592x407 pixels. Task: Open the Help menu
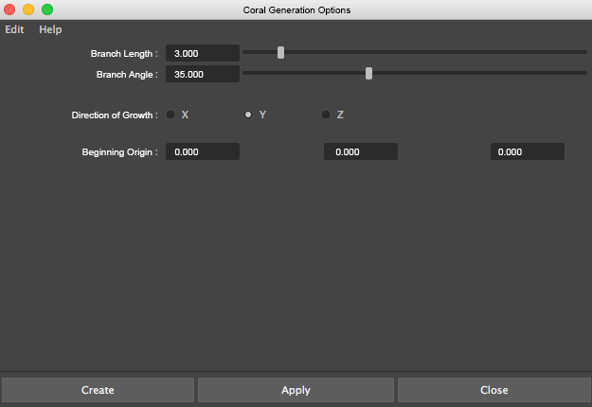pos(50,29)
